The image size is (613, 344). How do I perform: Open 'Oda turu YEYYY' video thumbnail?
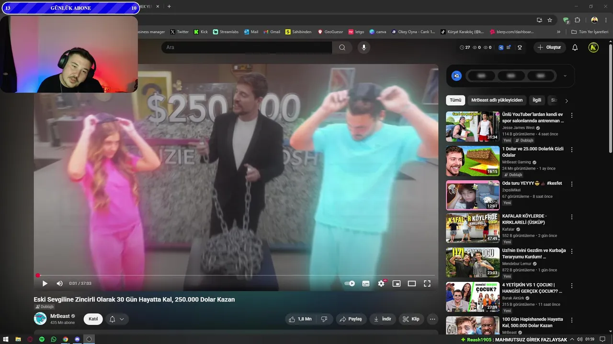(x=473, y=195)
